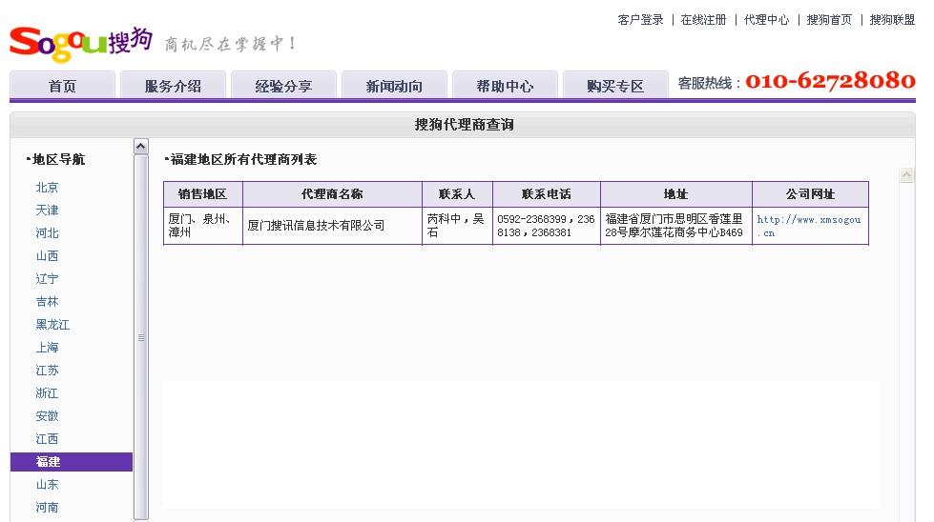Open 搜狗联盟 link

[x=892, y=20]
